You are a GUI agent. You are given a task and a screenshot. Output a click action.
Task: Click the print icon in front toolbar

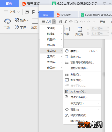(71, 22)
